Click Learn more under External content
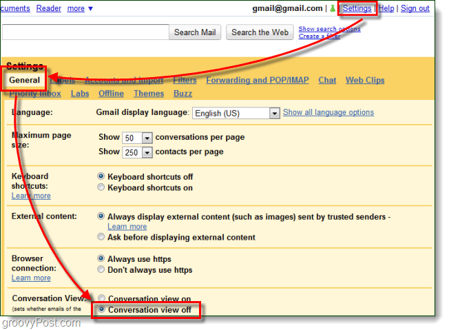 (127, 227)
